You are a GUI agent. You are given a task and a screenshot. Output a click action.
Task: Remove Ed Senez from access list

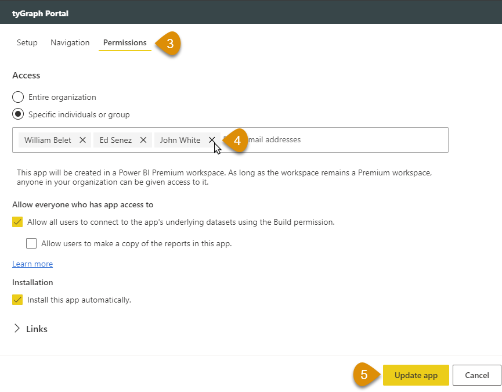coord(143,140)
